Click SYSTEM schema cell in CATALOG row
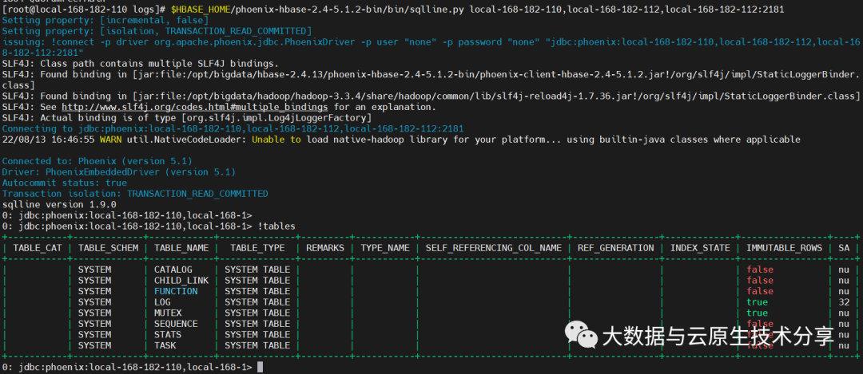Image resolution: width=863 pixels, height=374 pixels. tap(94, 270)
